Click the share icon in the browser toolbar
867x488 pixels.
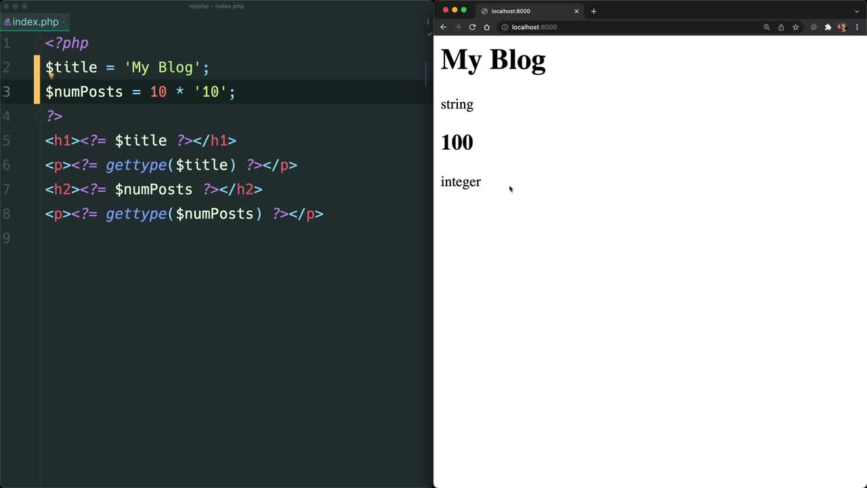(781, 27)
